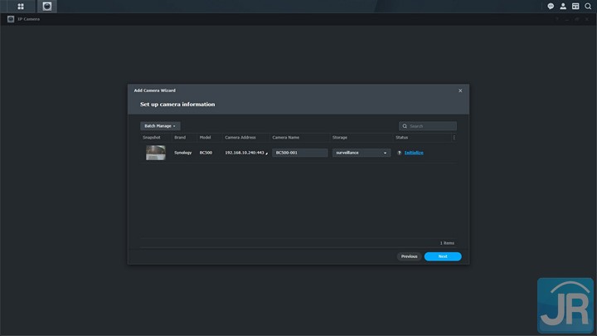
Task: Click the Initialize link in Status column
Action: (x=414, y=153)
